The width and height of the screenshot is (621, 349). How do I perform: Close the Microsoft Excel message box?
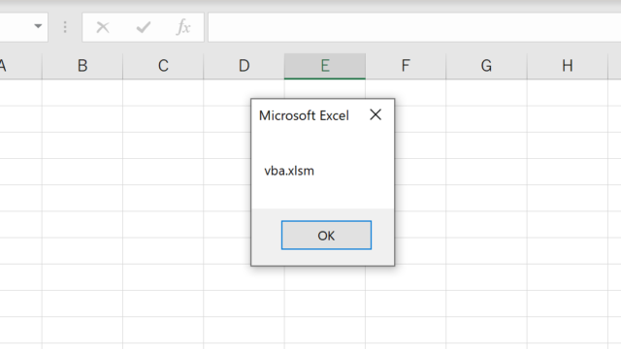[x=376, y=114]
